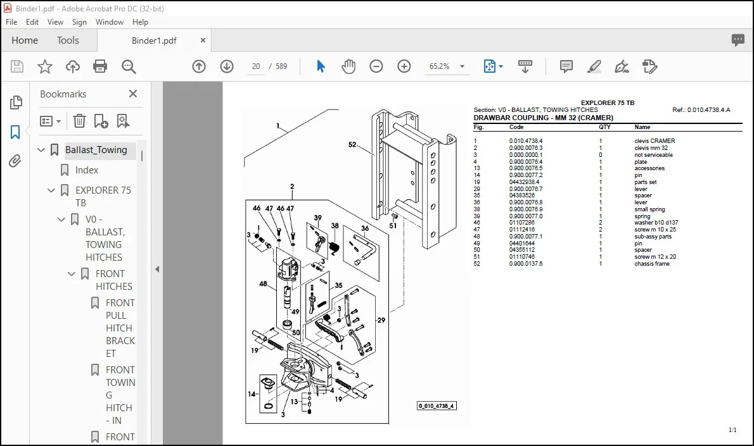
Task: Open the Sign document pen tool
Action: [622, 66]
